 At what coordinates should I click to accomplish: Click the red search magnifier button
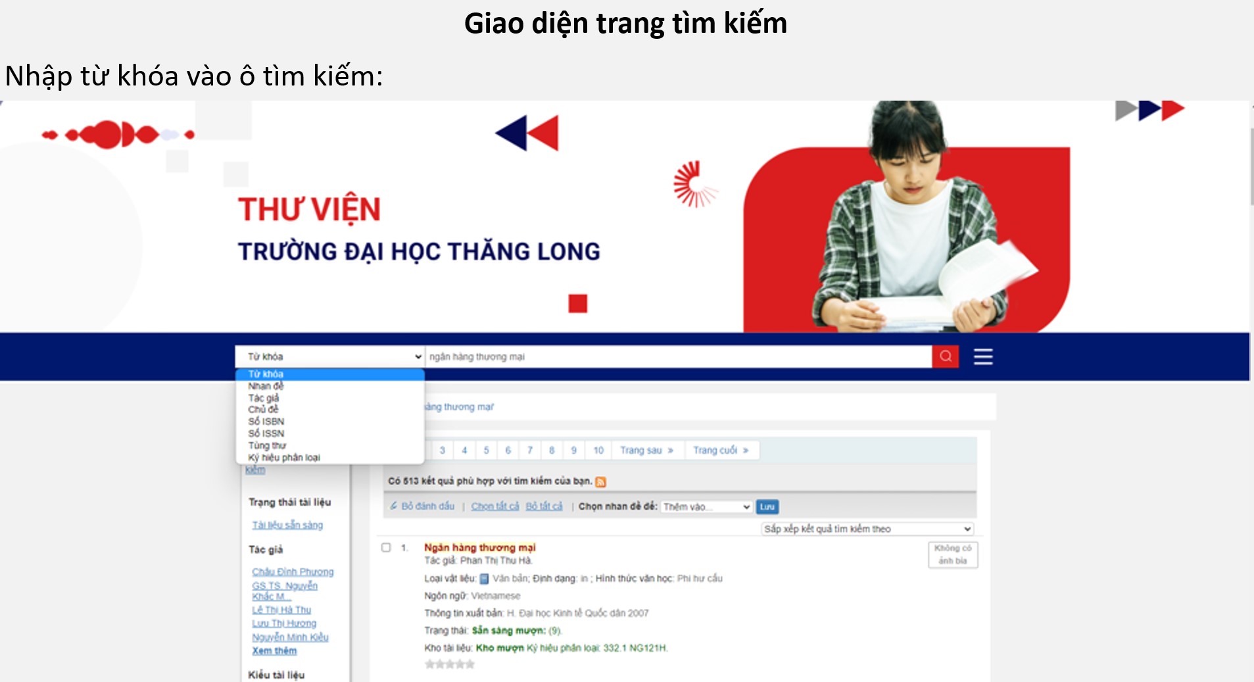click(946, 356)
